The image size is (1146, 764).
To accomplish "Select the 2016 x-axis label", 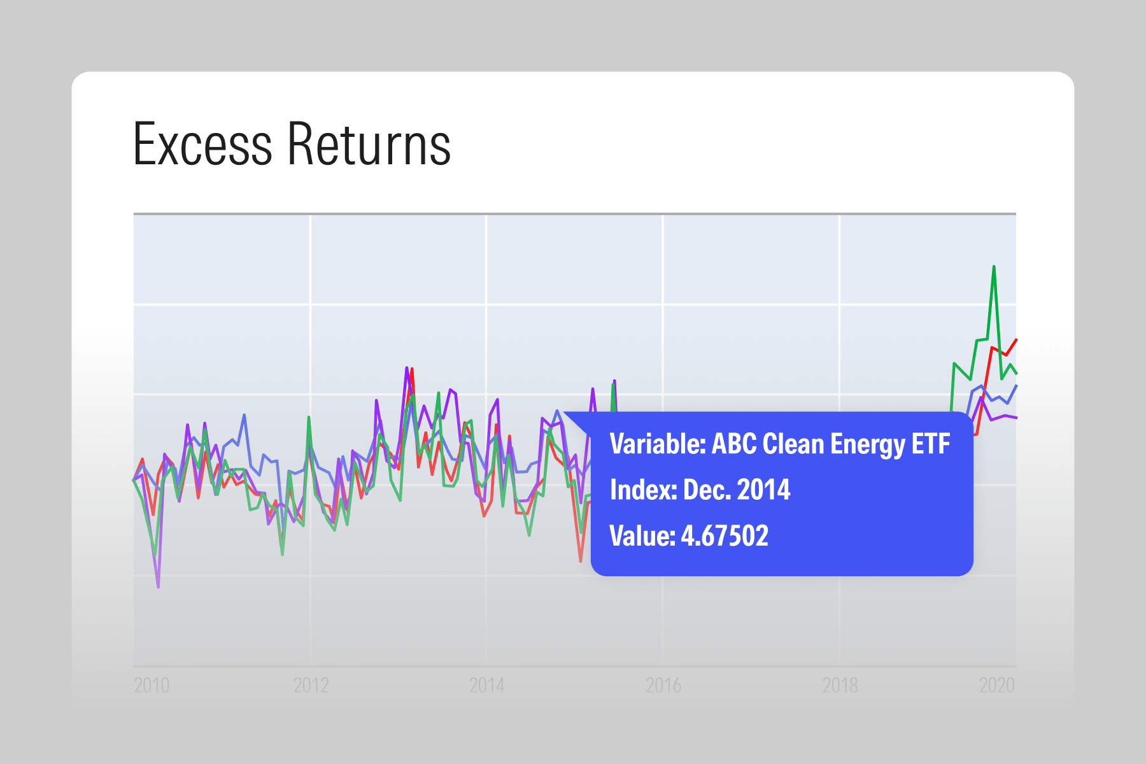I will point(663,685).
